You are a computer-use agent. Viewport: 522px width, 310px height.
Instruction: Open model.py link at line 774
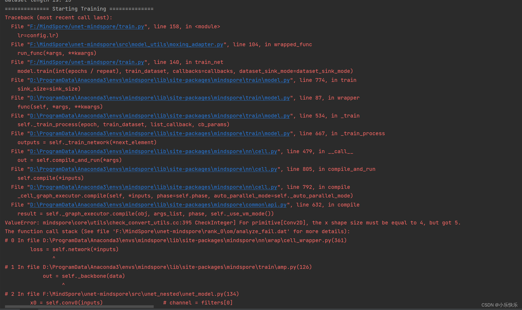(160, 80)
